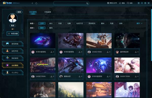Click the 登录 login button
The width and height of the screenshot is (152, 98).
pos(13,25)
